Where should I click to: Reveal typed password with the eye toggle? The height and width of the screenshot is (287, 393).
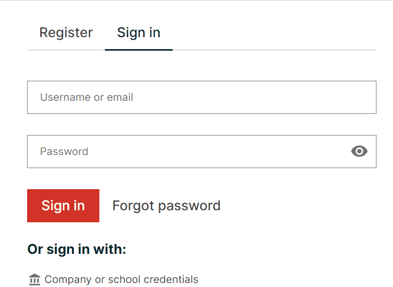359,151
